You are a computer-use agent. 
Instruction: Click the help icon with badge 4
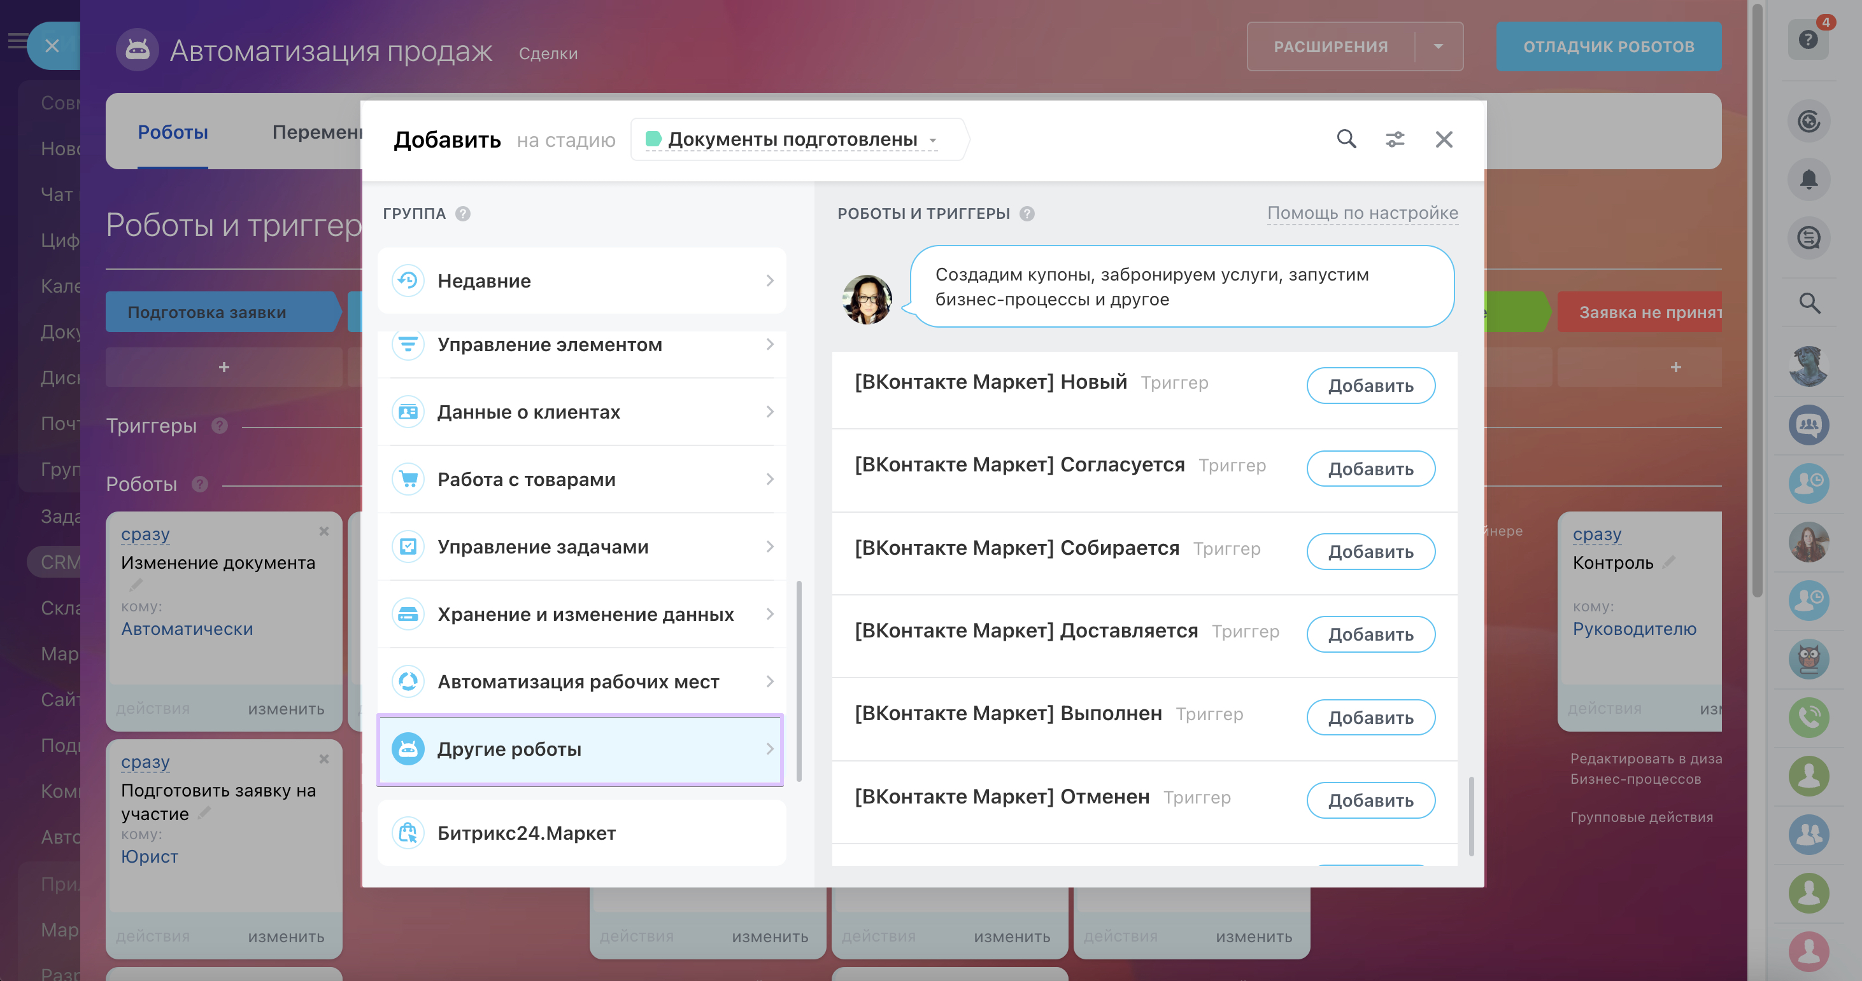1808,39
